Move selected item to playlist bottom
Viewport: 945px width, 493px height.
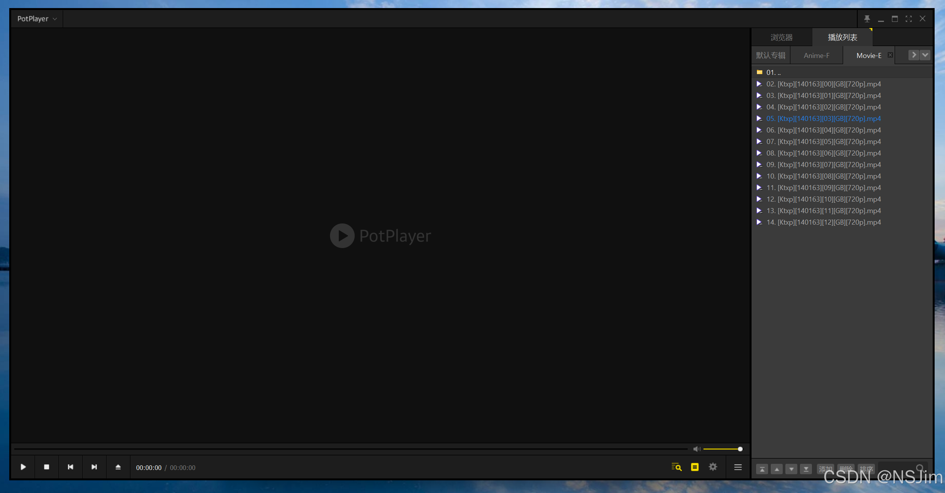(x=806, y=469)
